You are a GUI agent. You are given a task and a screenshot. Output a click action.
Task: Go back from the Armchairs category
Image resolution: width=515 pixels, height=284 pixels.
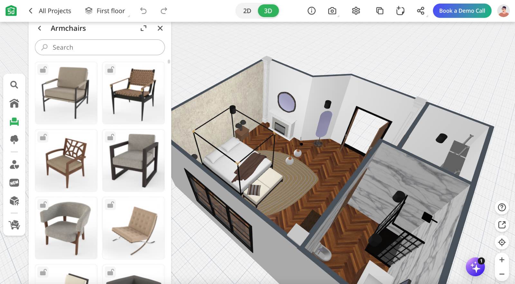tap(40, 28)
